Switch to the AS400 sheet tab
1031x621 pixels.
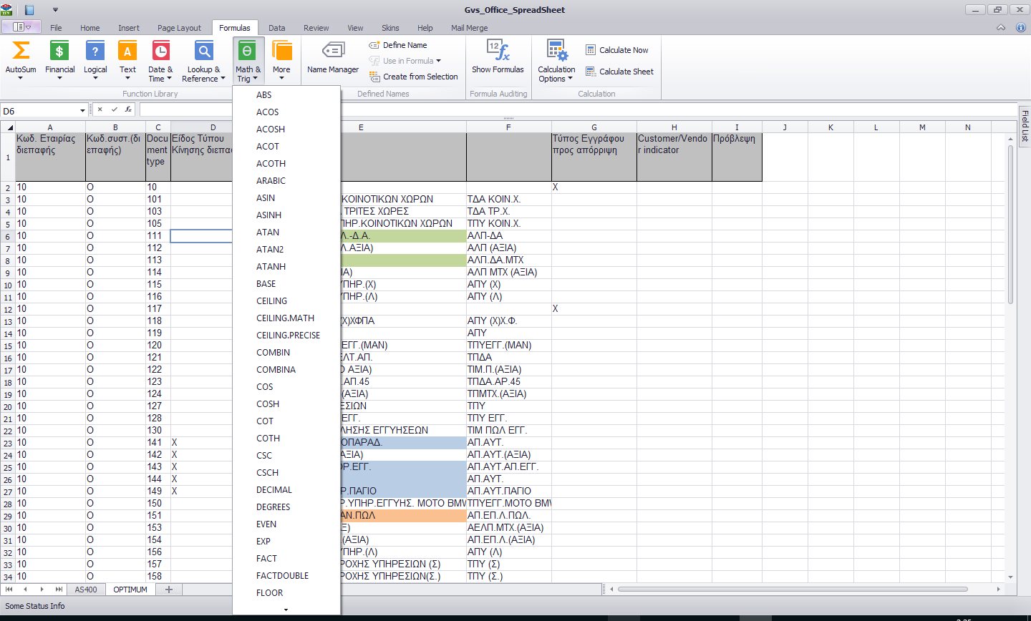pyautogui.click(x=86, y=590)
